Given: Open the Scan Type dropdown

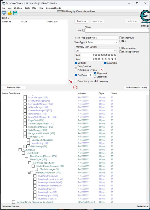Looking at the screenshot, I should click(x=102, y=38).
